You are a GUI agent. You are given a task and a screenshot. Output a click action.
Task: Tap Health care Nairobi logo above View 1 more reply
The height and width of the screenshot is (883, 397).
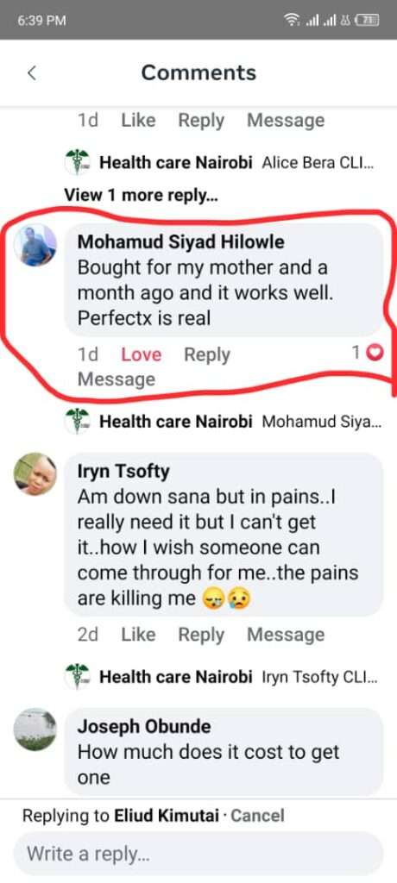(78, 163)
